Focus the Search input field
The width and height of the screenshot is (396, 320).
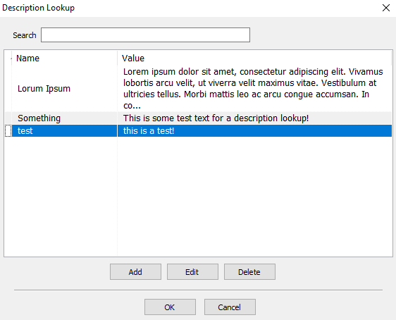tap(145, 35)
